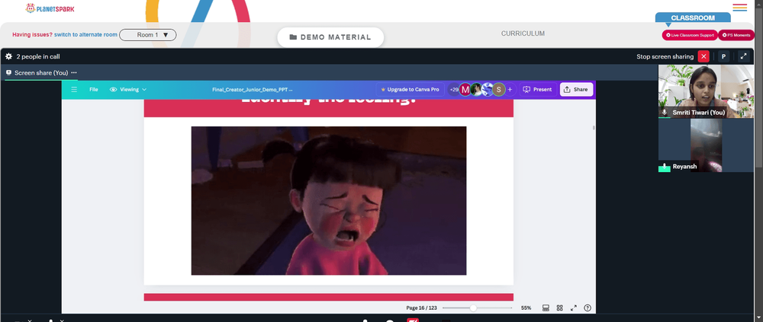Click Final_Creator_Junior_Demo_PPT document title
The width and height of the screenshot is (763, 322).
[252, 89]
